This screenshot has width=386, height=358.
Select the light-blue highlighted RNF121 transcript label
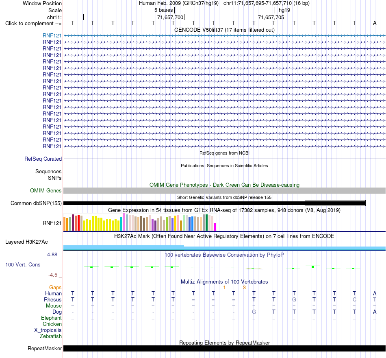[52, 36]
